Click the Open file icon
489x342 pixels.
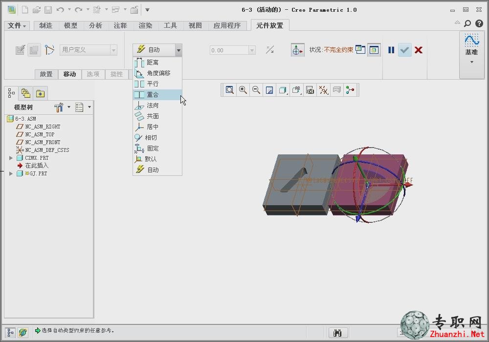pyautogui.click(x=37, y=10)
